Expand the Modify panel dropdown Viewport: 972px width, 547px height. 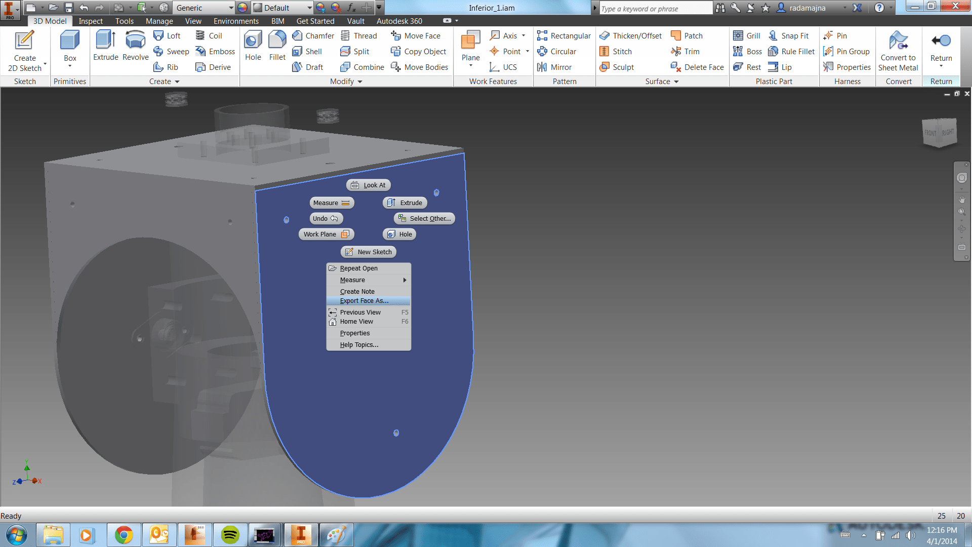pyautogui.click(x=360, y=82)
